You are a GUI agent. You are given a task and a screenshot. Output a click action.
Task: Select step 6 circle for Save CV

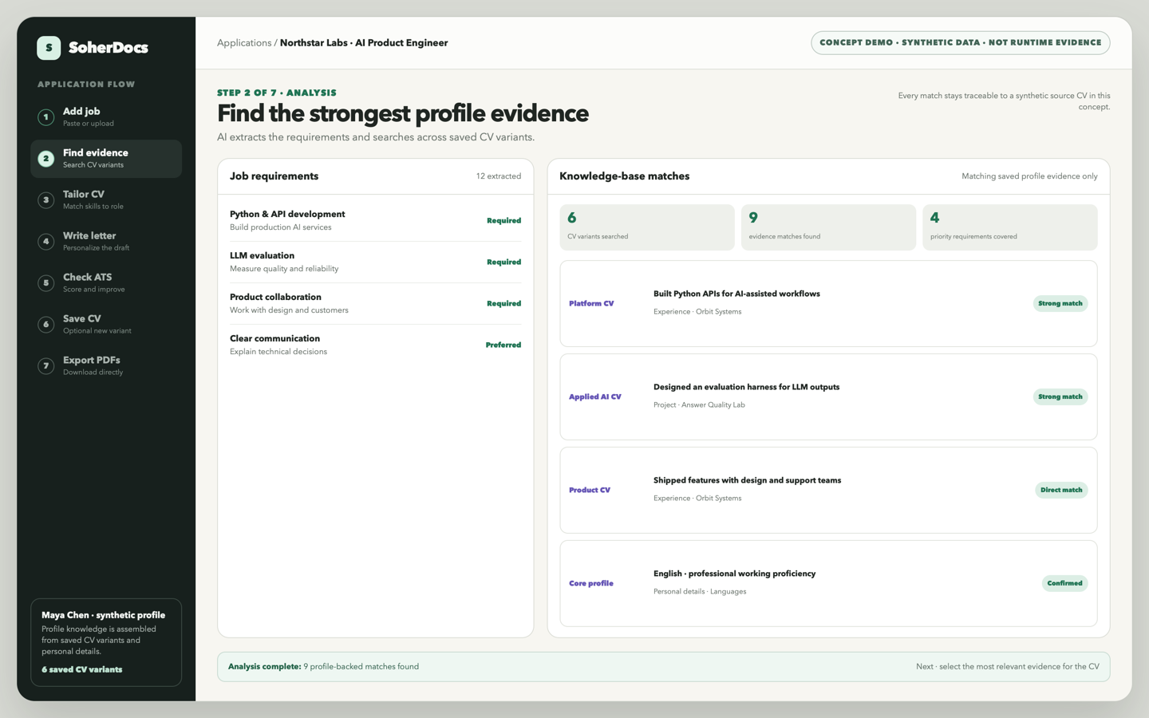tap(46, 325)
